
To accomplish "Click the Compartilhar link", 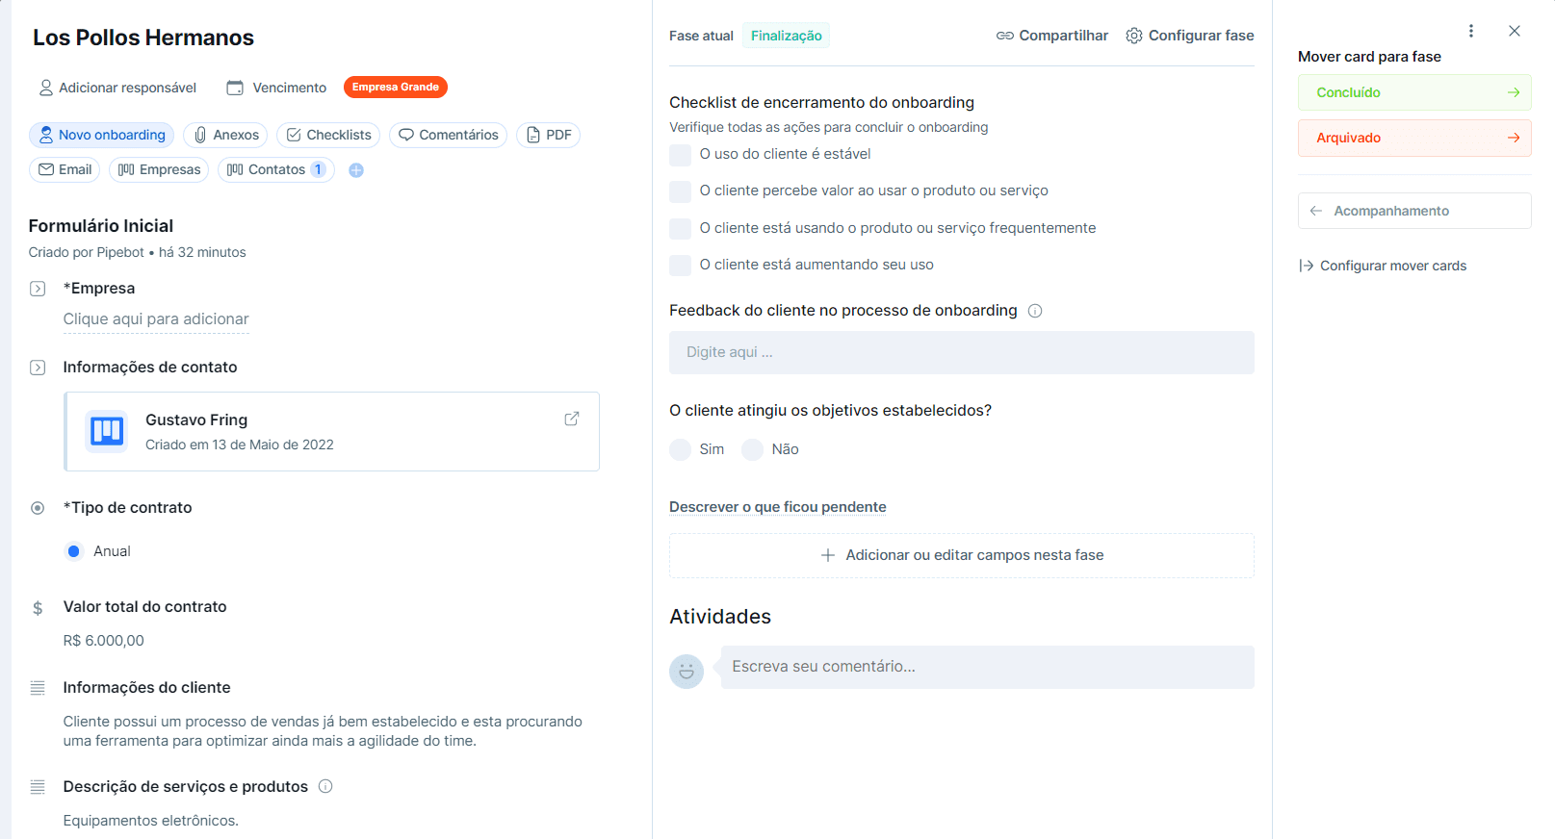I will (x=1051, y=36).
